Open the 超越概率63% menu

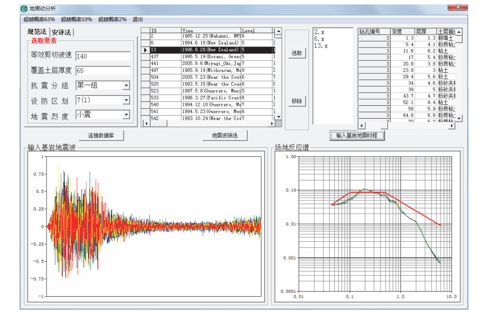click(39, 19)
